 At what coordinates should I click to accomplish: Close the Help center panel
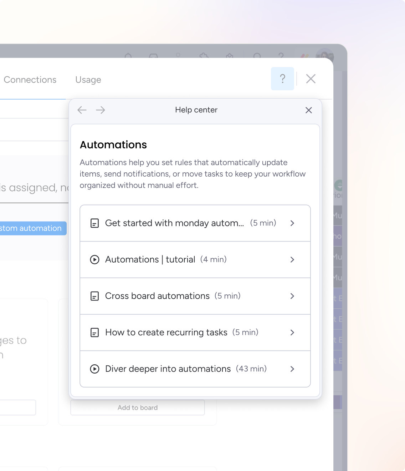tap(309, 110)
